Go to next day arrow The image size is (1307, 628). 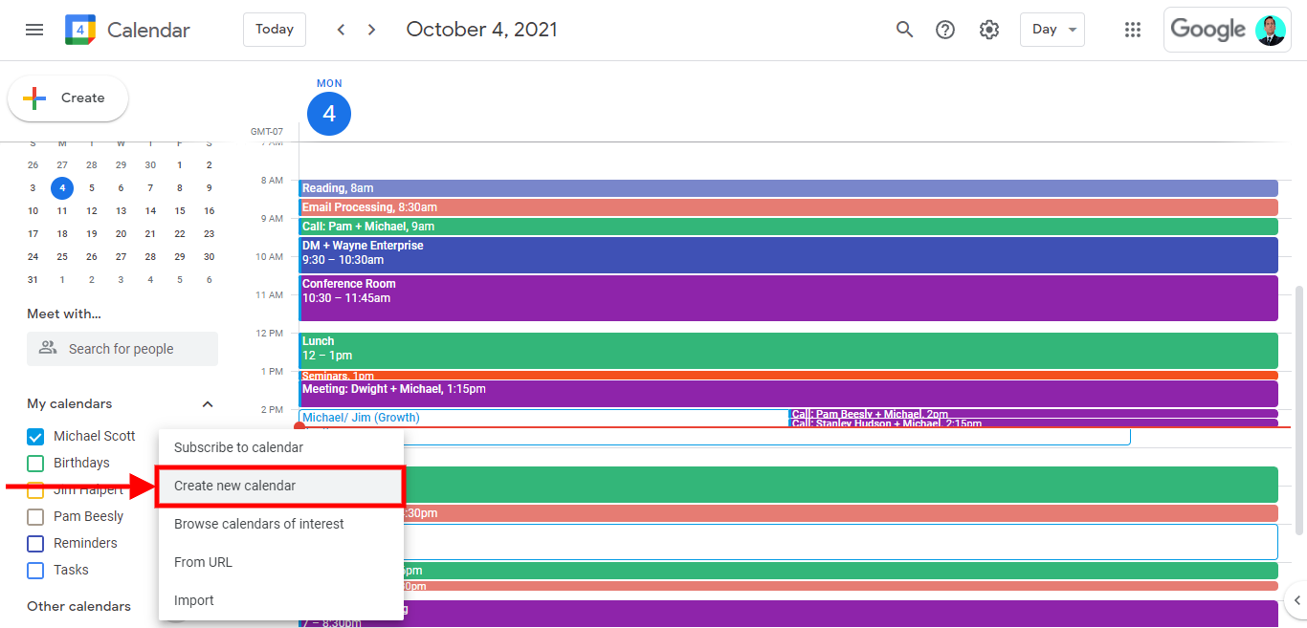(372, 30)
